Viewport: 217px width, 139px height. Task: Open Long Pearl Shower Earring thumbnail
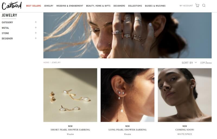(127, 95)
